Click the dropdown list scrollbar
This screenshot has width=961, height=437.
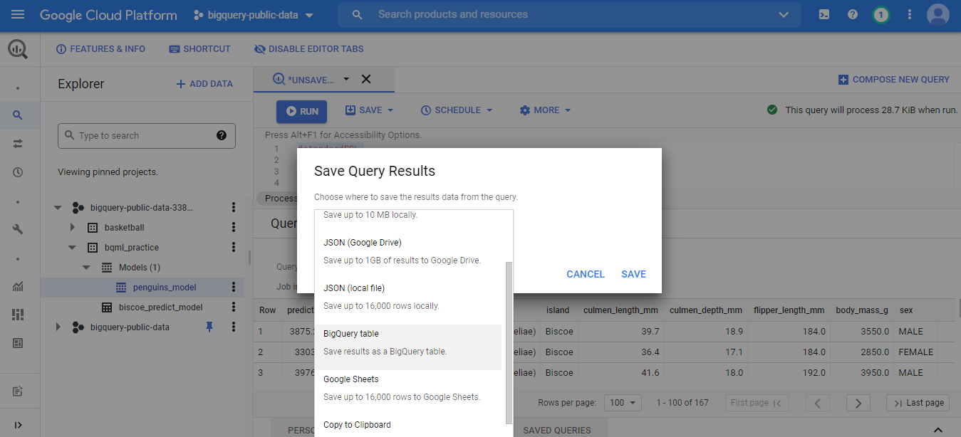pos(509,342)
